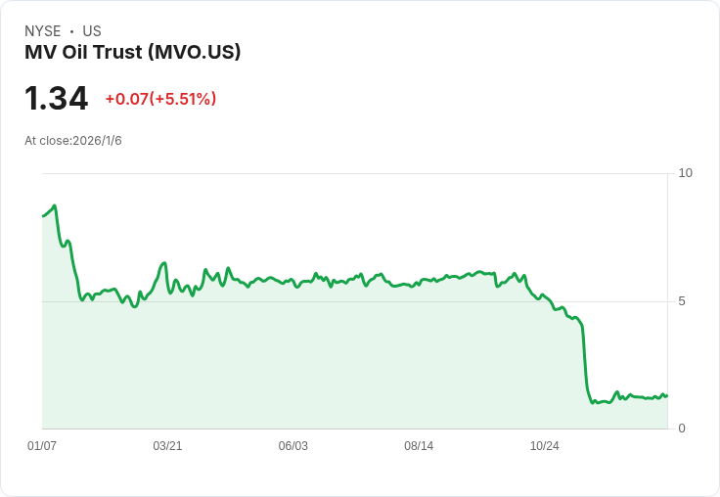720x497 pixels.
Task: Click the NYSE exchange label
Action: coord(43,31)
